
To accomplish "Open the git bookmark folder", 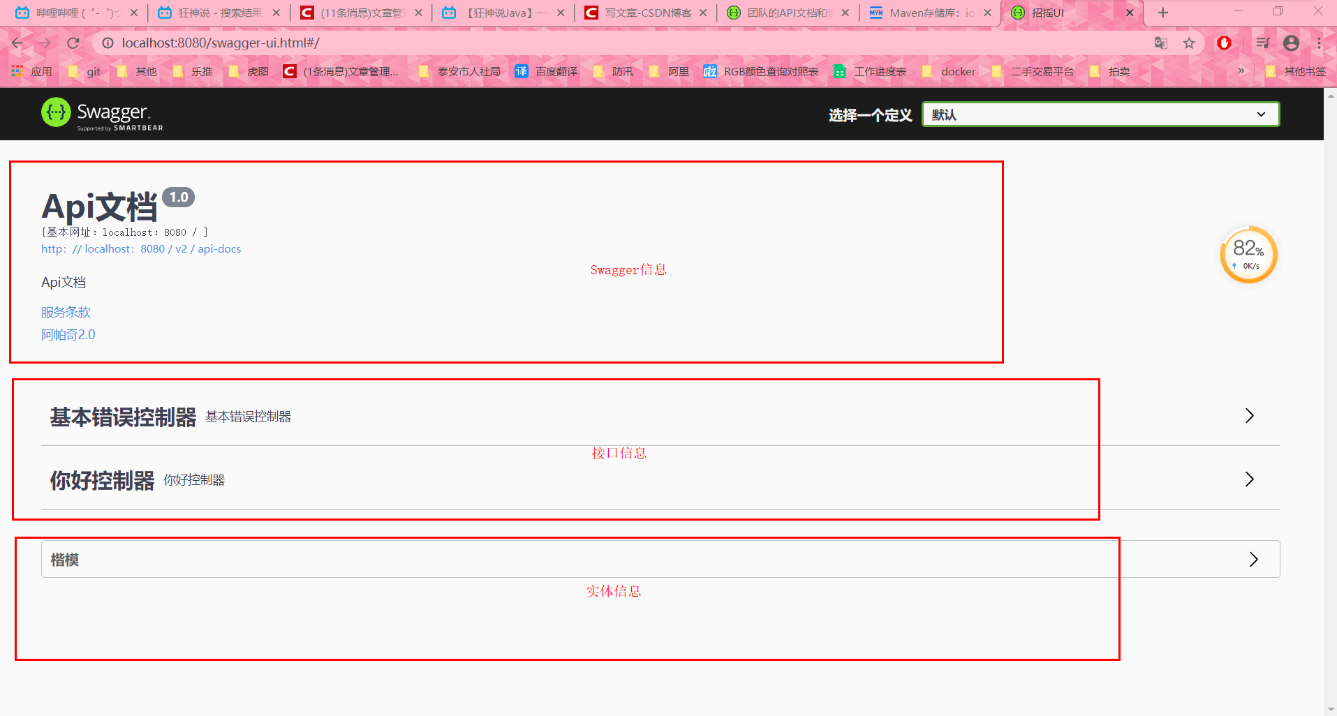I will (x=84, y=71).
